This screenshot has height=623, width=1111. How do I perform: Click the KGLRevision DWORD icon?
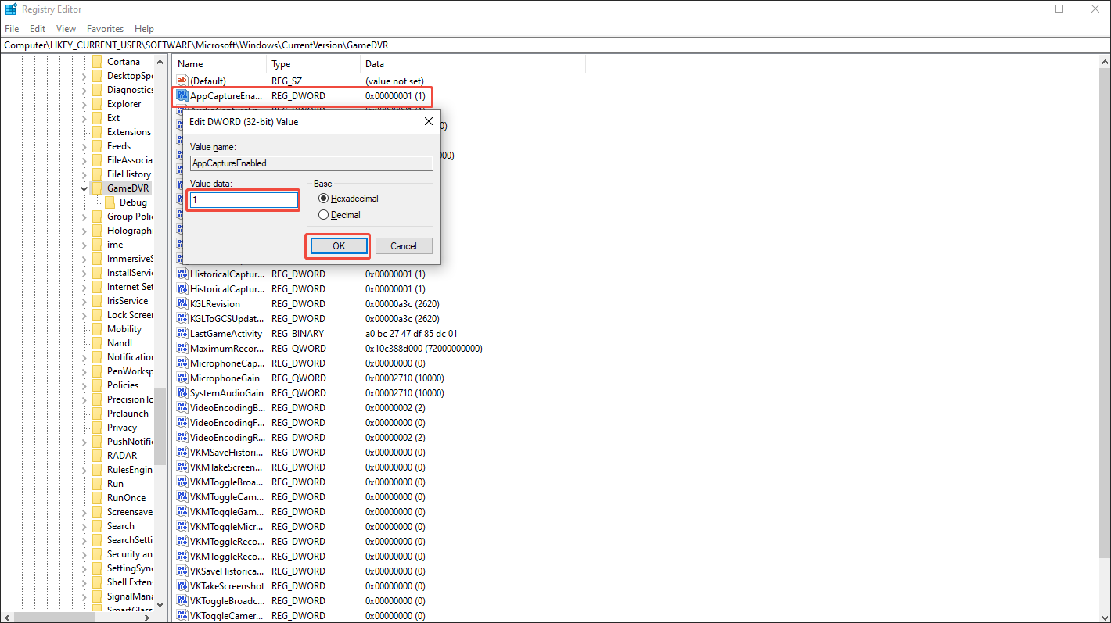(x=182, y=303)
